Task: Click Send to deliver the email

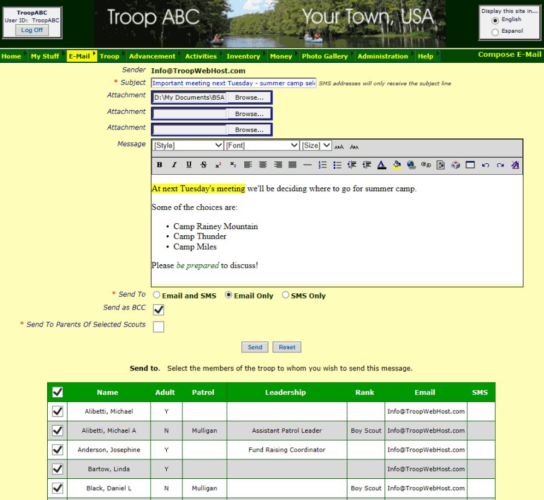Action: (255, 347)
